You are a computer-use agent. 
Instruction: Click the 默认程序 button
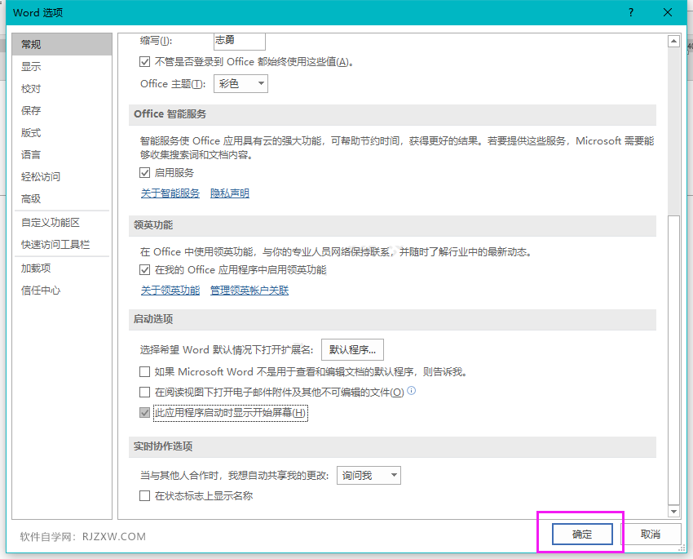click(351, 349)
